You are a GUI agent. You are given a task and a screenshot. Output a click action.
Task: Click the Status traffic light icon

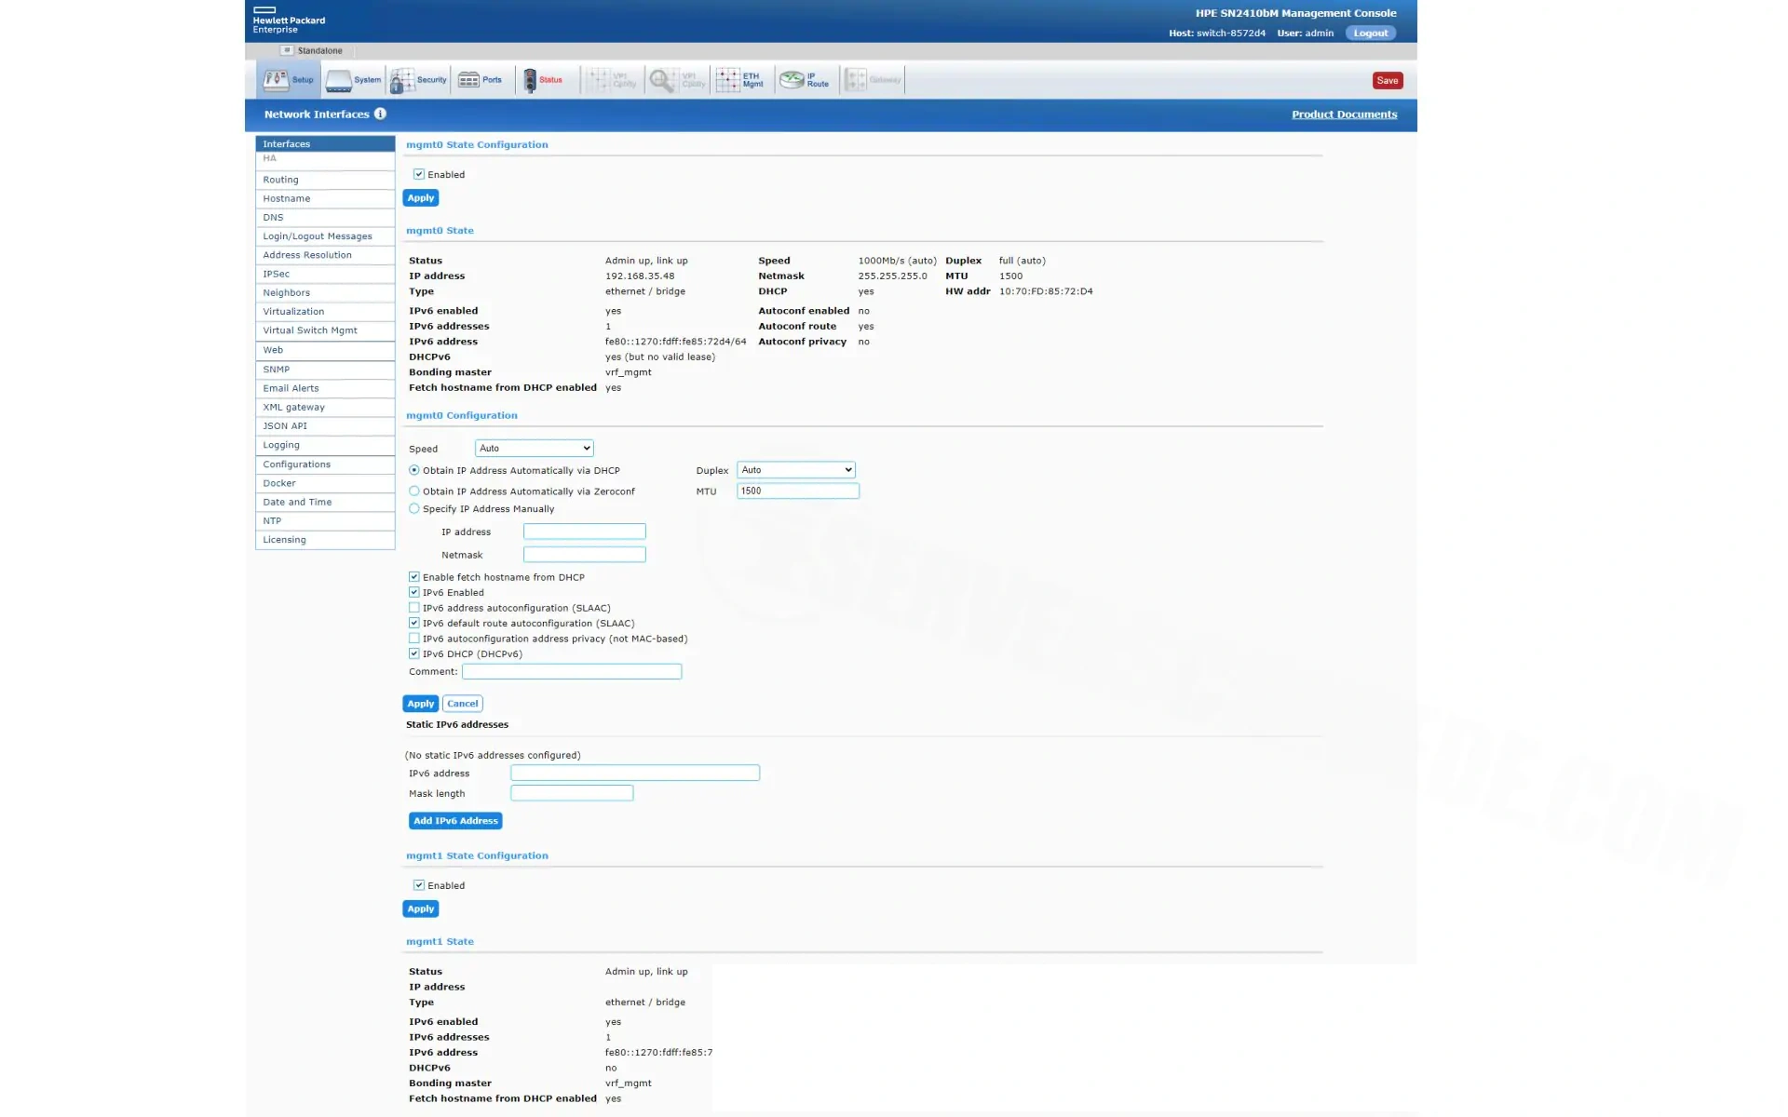(x=530, y=81)
